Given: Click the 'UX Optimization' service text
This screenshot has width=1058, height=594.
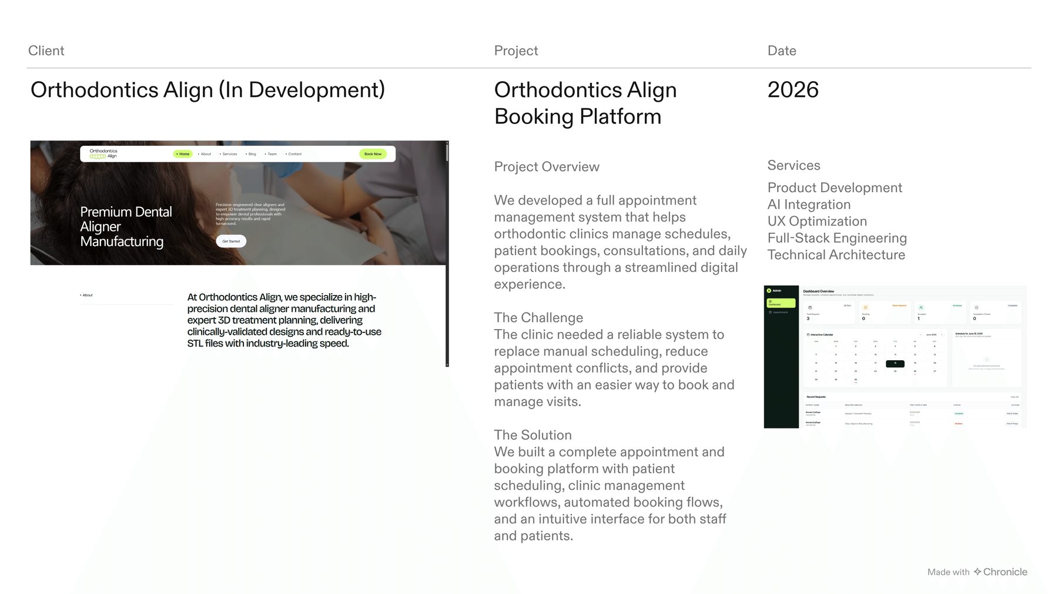Looking at the screenshot, I should coord(817,221).
